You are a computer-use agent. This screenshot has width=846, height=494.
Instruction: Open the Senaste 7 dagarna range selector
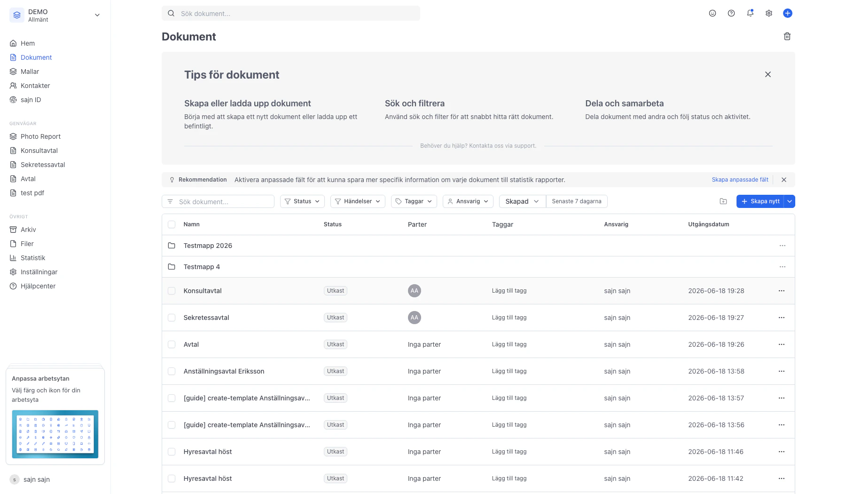coord(577,201)
